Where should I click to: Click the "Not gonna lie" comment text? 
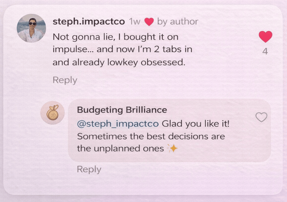tap(115, 37)
